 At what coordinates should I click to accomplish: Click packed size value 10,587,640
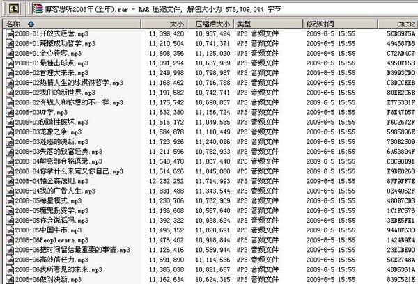pos(212,211)
